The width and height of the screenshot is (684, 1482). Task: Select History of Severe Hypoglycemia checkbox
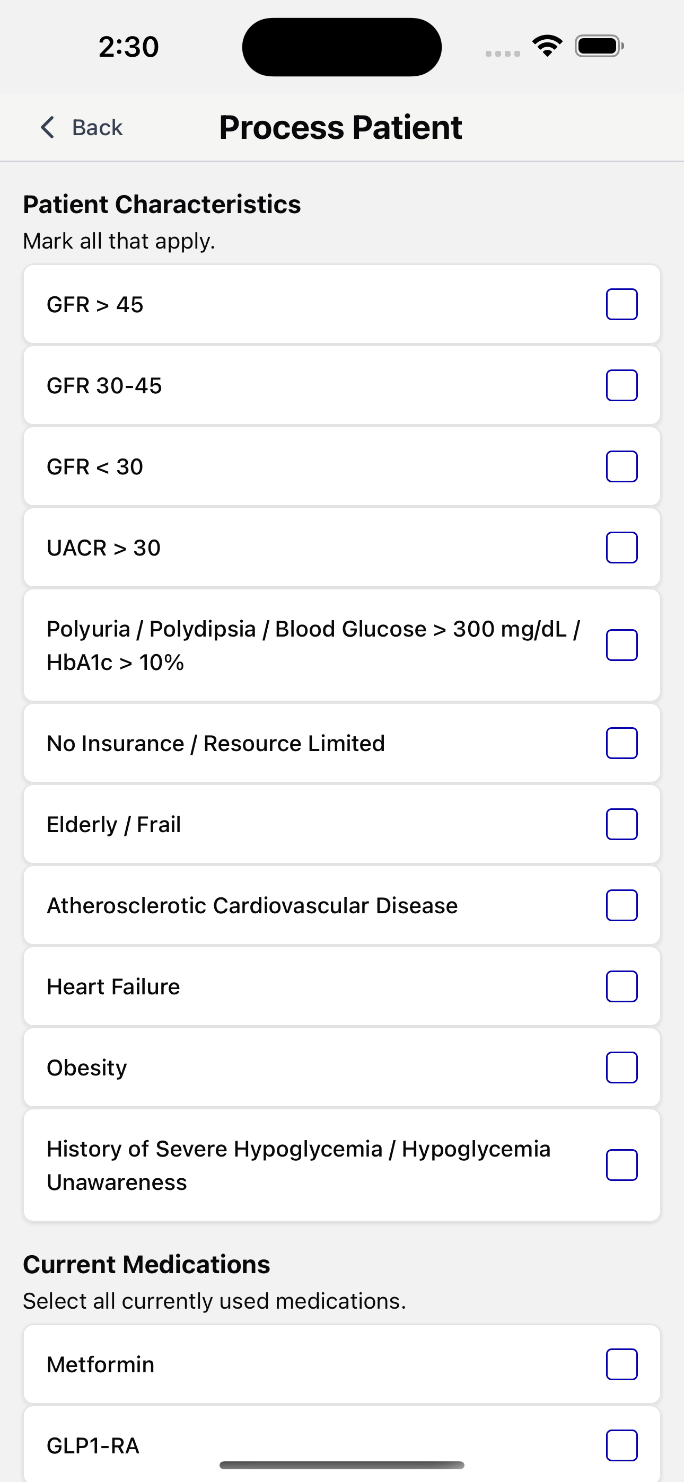(x=622, y=1165)
